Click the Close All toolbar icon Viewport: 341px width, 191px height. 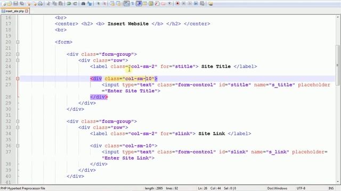(35, 4)
